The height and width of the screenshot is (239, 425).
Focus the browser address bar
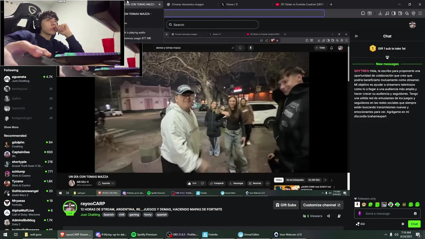(x=244, y=13)
